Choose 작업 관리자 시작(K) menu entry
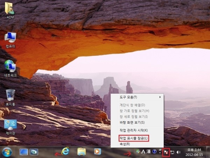Image resolution: width=210 pixels, height=158 pixels. coord(133,131)
